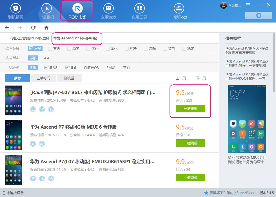The width and height of the screenshot is (276, 197).
Task: Go to next page via 下一页
Action: pos(201,78)
